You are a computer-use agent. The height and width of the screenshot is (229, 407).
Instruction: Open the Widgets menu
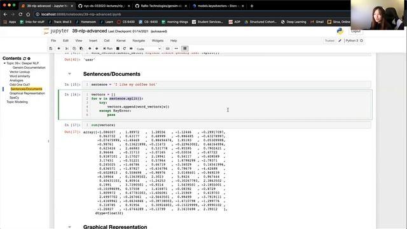coord(158,41)
